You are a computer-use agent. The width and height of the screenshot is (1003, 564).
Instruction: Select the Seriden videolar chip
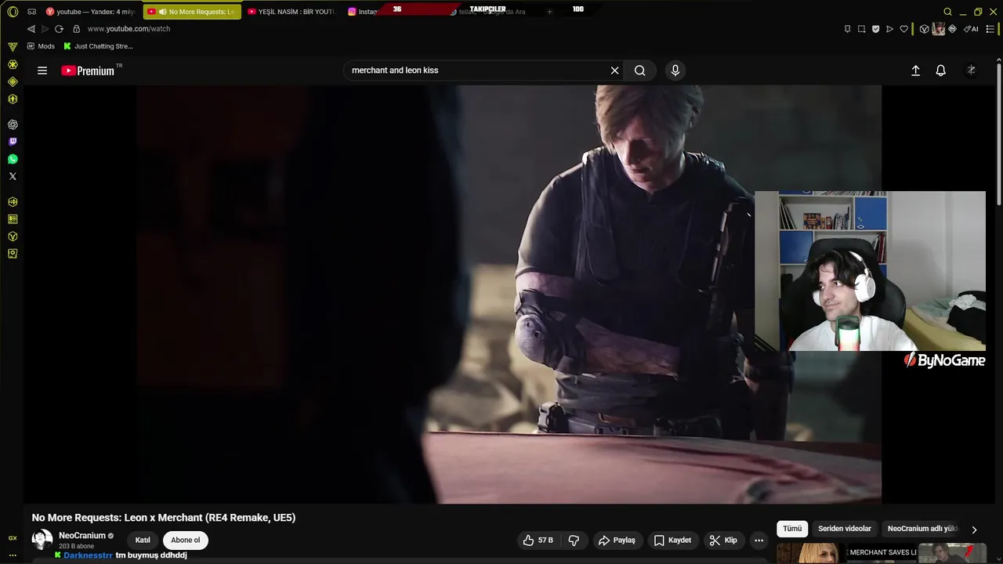pyautogui.click(x=845, y=529)
